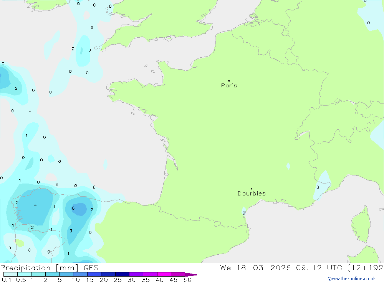Image resolution: width=384 pixels, height=282 pixels.
Task: Click the '30' legend scale value
Action: click(x=131, y=280)
